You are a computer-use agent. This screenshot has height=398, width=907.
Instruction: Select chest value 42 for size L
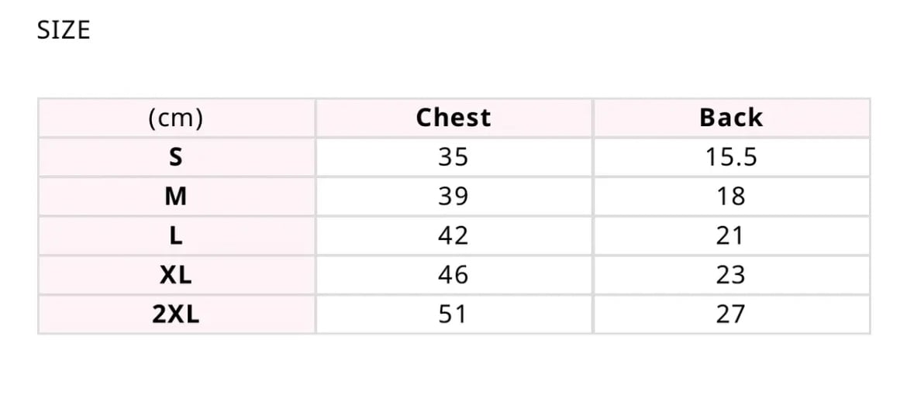(453, 235)
